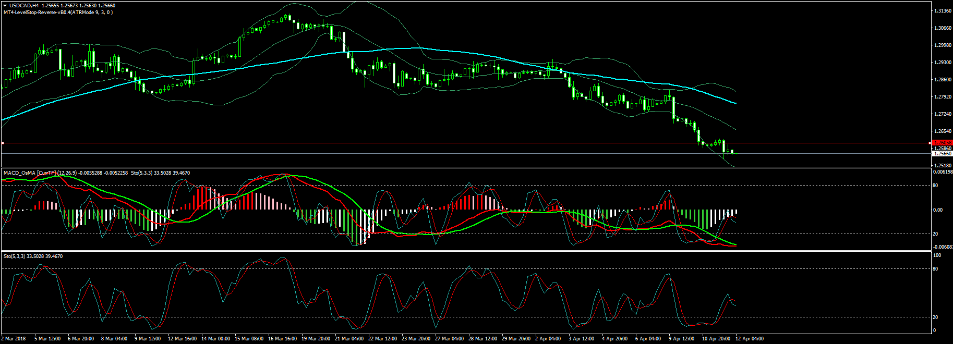Image resolution: width=953 pixels, height=344 pixels.
Task: Click the 1.30660 price axis label
Action: point(943,28)
